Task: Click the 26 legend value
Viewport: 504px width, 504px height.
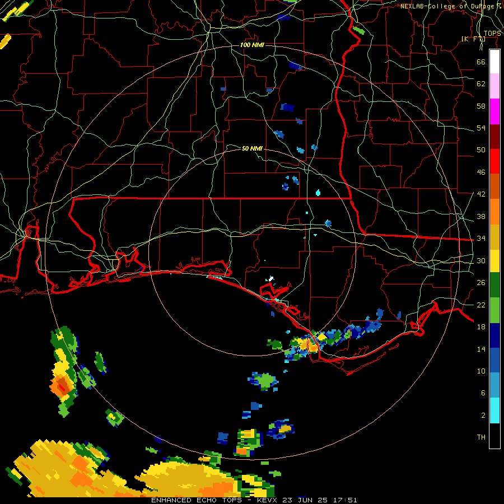Action: [x=481, y=283]
